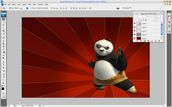172x107 pixels.
Task: Toggle lock all in Layers panel
Action: [x=146, y=20]
